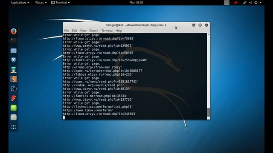
Task: Open Faraday red F icon in dock
Action: pos(13,98)
